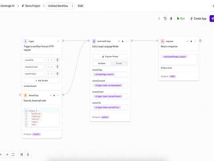Click the horizontal layout icon at bottom
This screenshot has width=214, height=161.
tap(22, 154)
